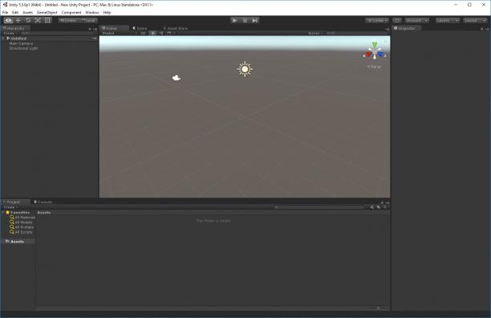Open Untitled scene options menu icon
Image resolution: width=491 pixels, height=318 pixels.
click(x=94, y=39)
